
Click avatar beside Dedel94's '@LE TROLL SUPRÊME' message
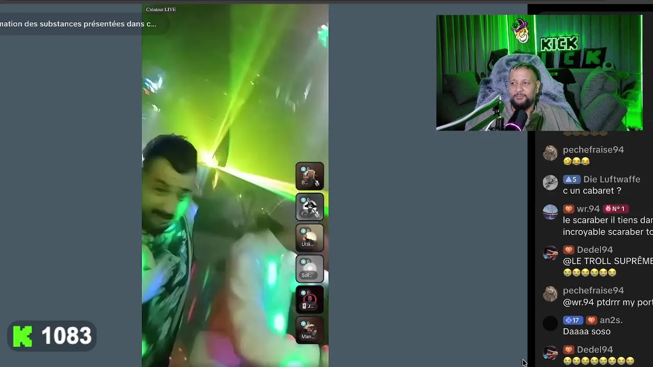[550, 253]
